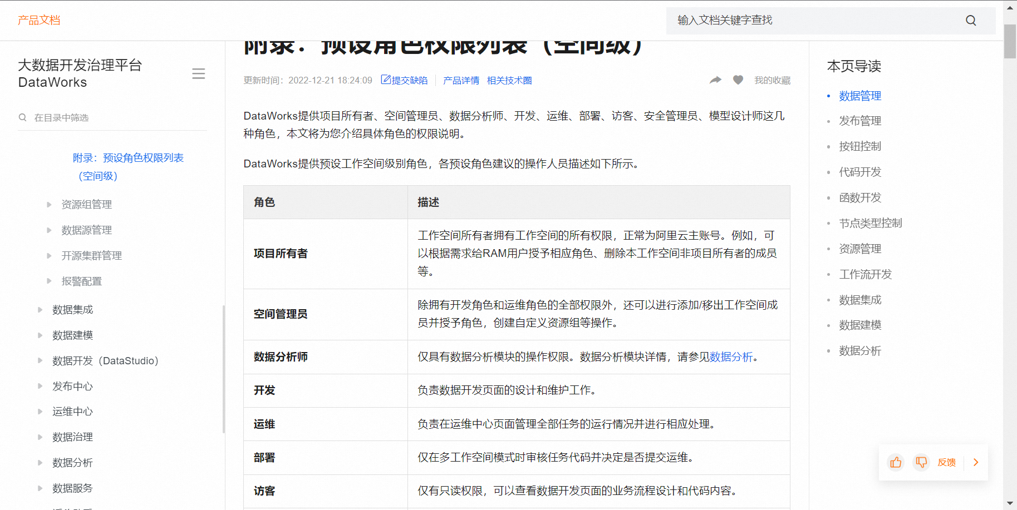
Task: Click the share arrow icon
Action: pyautogui.click(x=715, y=80)
